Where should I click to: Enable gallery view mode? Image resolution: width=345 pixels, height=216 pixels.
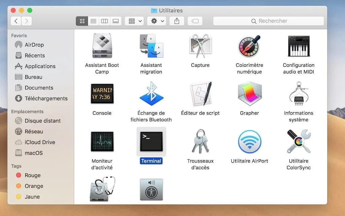tap(116, 21)
